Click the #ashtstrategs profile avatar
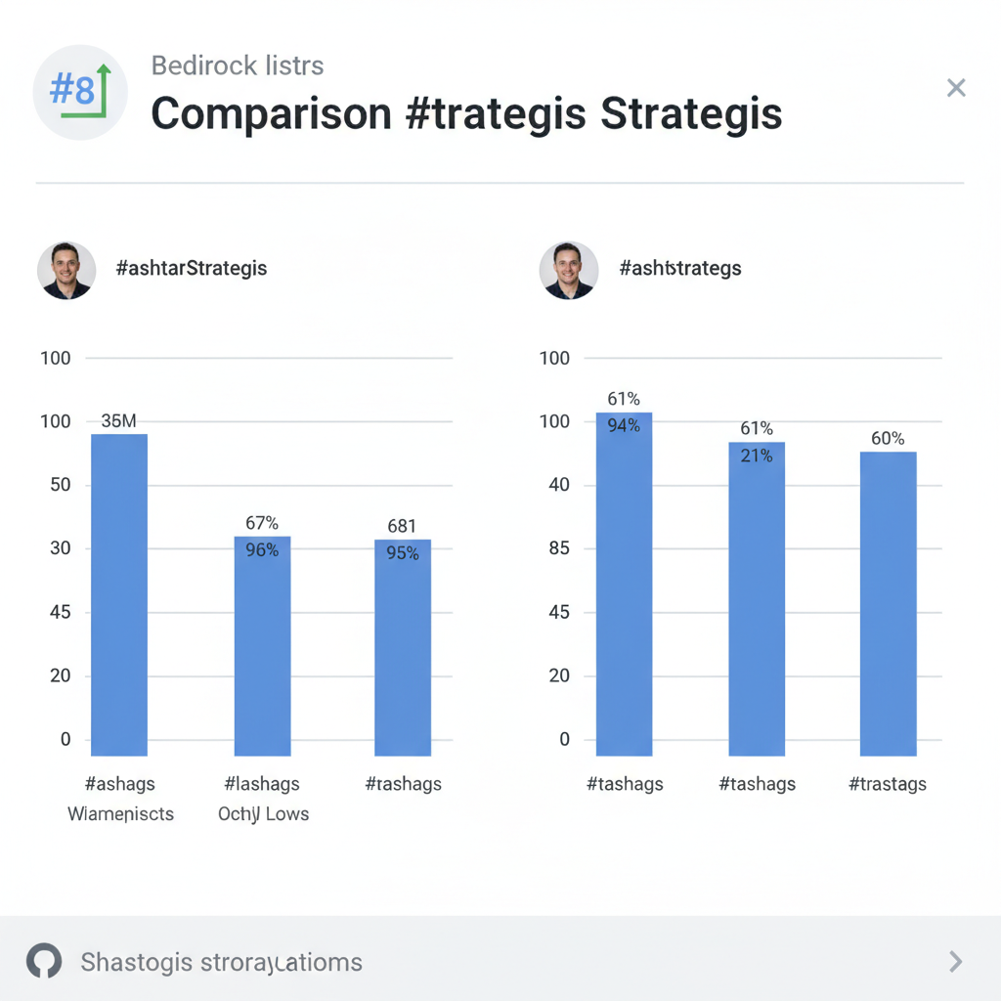This screenshot has height=1001, width=1001. point(568,271)
